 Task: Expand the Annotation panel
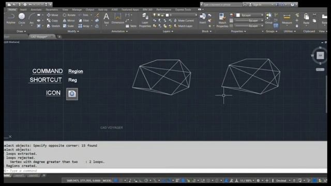coord(119,31)
